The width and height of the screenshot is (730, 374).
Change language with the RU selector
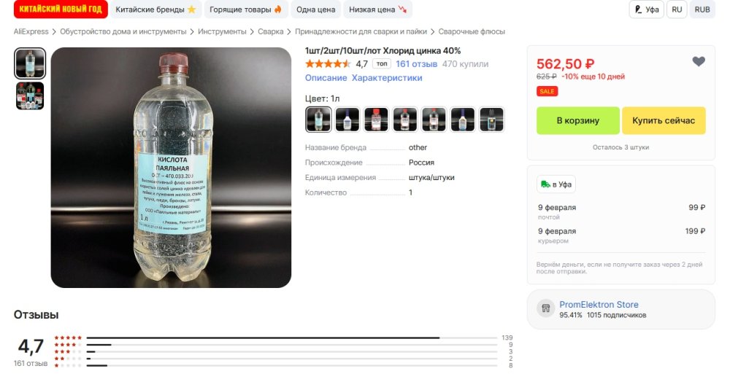click(677, 9)
